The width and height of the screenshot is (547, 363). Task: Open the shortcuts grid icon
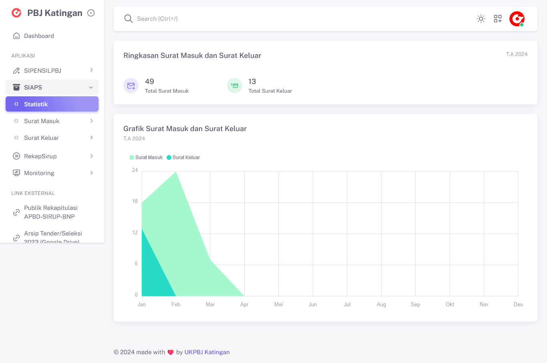click(x=498, y=19)
